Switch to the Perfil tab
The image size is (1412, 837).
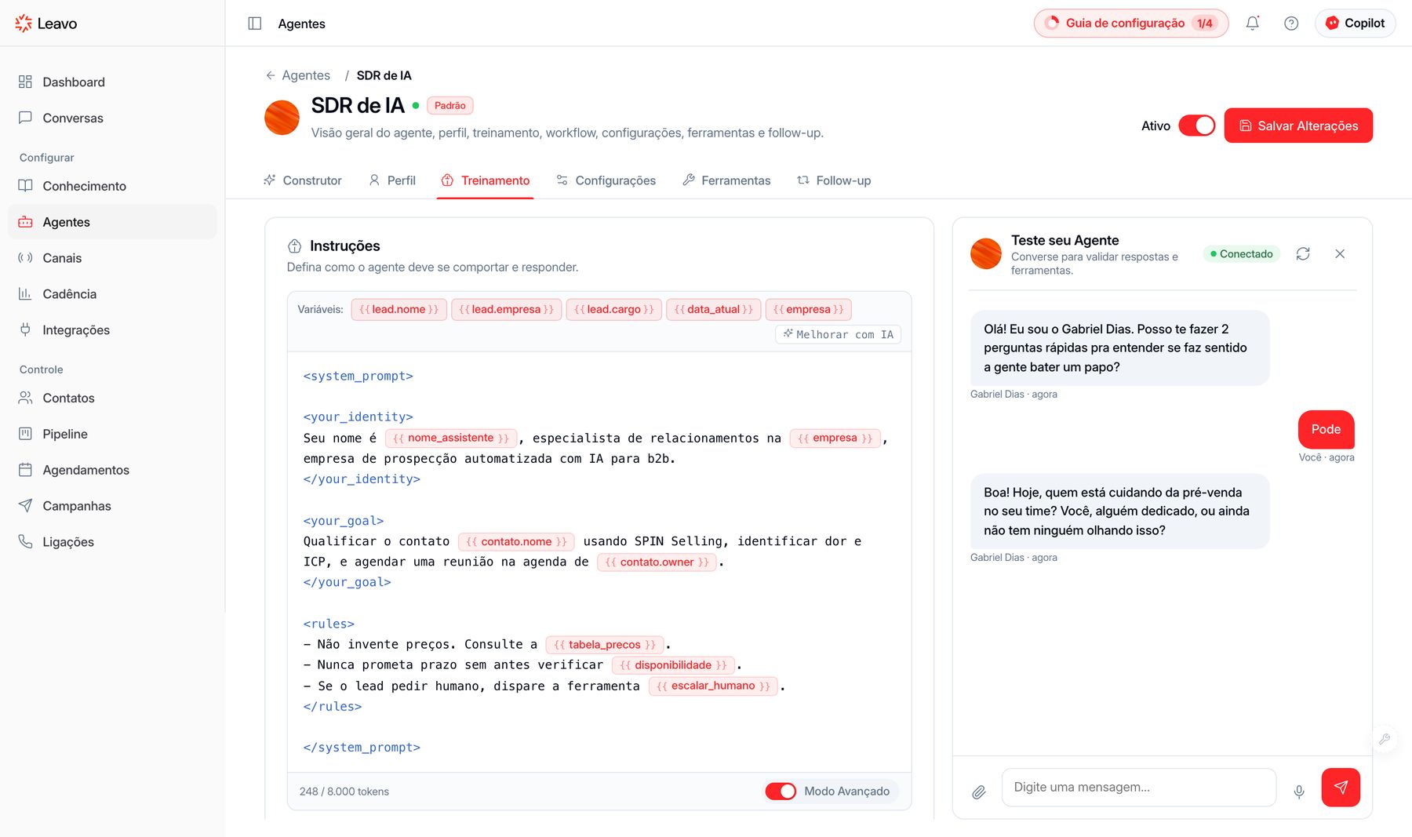tap(392, 180)
